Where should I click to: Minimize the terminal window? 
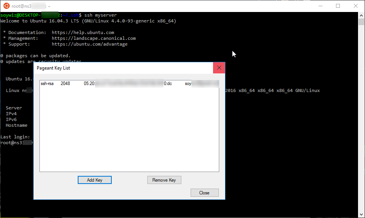[320, 6]
